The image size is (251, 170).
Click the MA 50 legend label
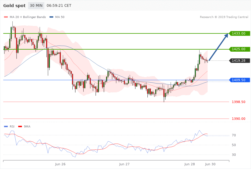coord(60,17)
